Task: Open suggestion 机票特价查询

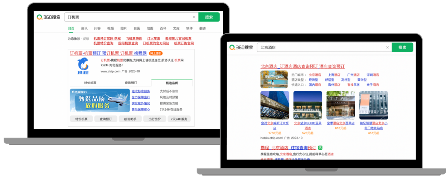Action: pos(104,43)
